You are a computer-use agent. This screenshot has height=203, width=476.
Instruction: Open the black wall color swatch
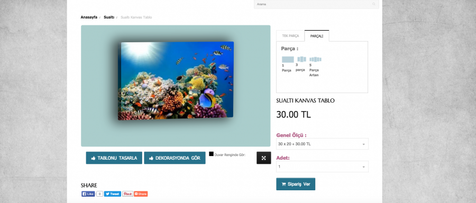point(211,154)
